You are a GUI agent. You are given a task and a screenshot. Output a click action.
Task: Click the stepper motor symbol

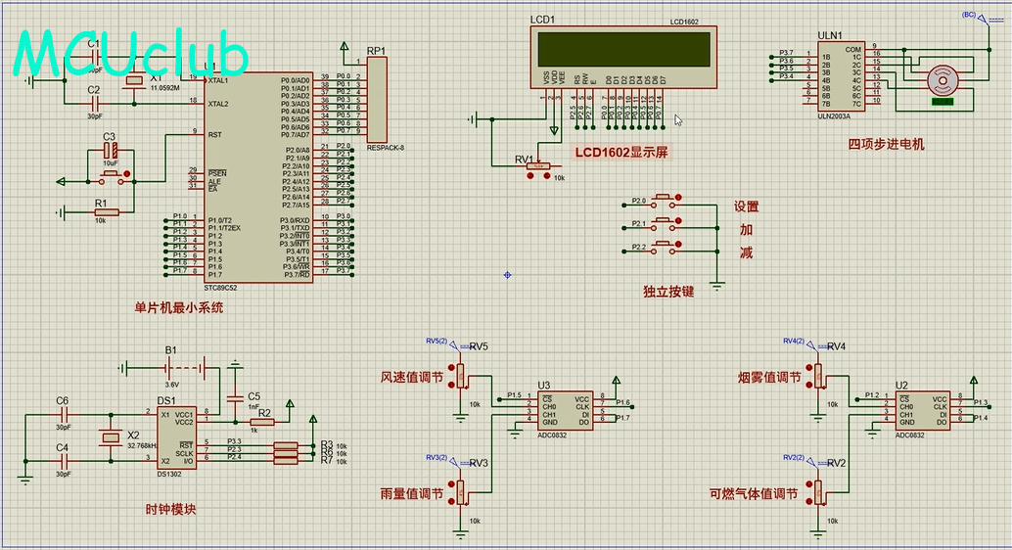pos(943,79)
